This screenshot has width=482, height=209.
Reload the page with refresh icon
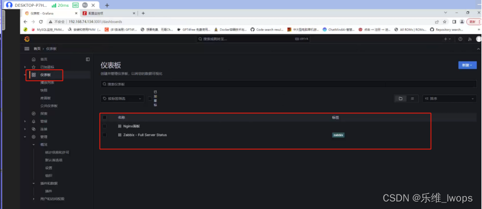click(x=41, y=22)
